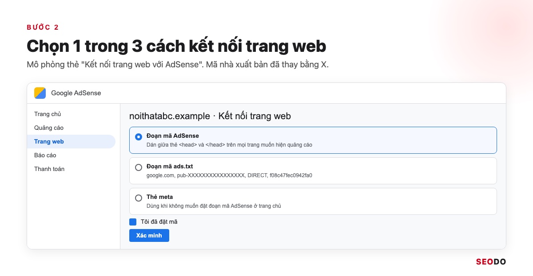Click the Google AdSense logo icon
Viewport: 533px width, 276px height.
pos(40,93)
